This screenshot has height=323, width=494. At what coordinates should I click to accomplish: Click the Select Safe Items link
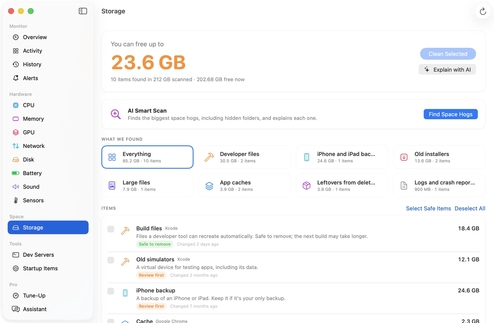click(428, 209)
